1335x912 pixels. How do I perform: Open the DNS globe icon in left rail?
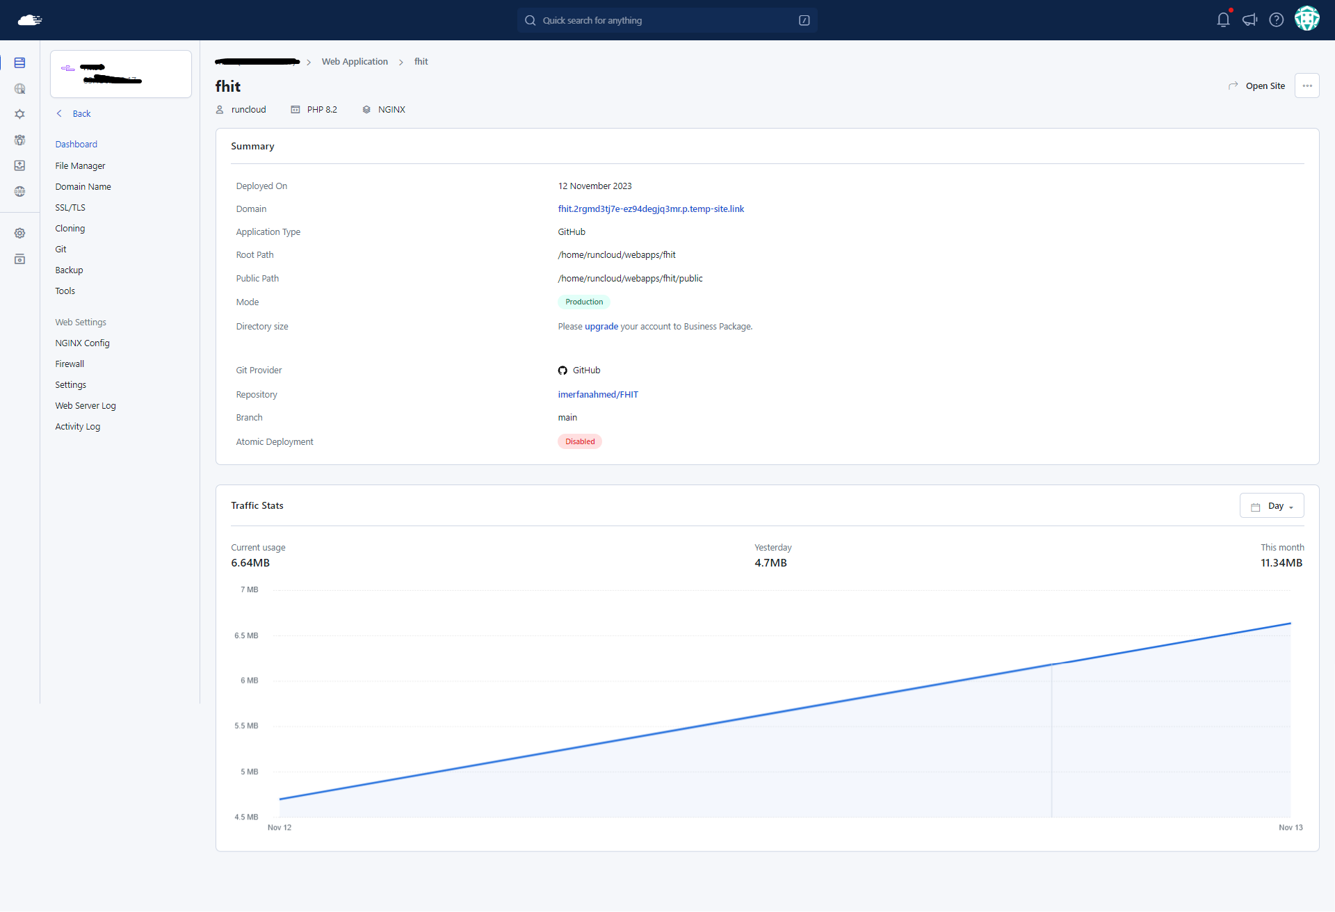click(19, 191)
